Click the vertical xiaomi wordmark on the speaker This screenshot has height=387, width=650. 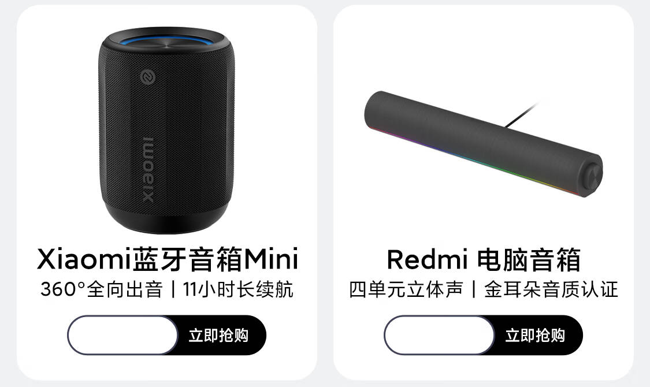coord(147,169)
